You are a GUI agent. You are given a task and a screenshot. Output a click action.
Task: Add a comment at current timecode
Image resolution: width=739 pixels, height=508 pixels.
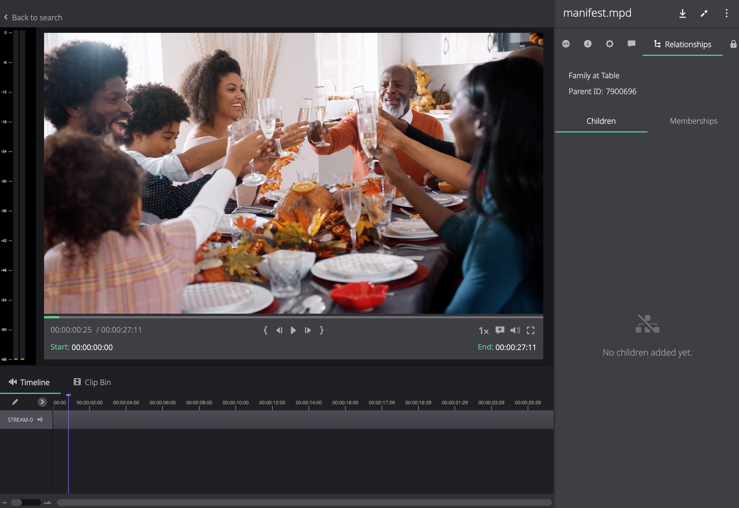pos(500,330)
